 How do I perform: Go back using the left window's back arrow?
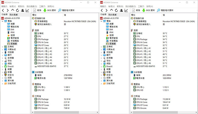click(x=3, y=10)
